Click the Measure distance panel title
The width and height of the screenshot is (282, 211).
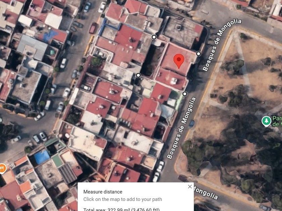(x=103, y=192)
